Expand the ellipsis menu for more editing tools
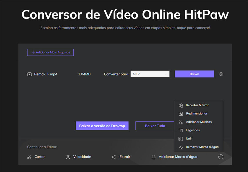 (221, 157)
